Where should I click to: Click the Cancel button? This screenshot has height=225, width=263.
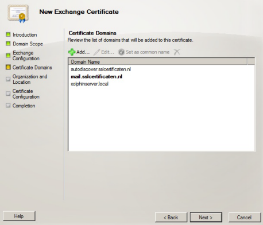point(245,218)
